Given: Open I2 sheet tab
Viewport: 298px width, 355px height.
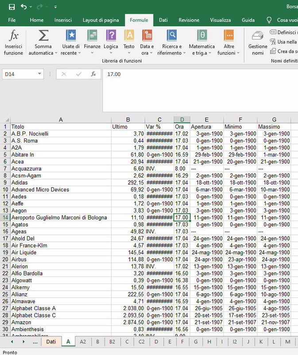Looking at the screenshot, I should tap(235, 342).
